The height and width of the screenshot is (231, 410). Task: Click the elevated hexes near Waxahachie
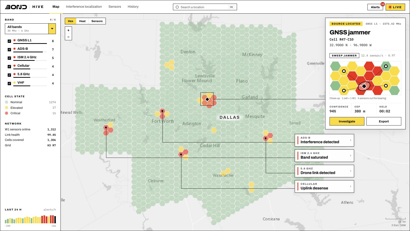click(x=225, y=172)
